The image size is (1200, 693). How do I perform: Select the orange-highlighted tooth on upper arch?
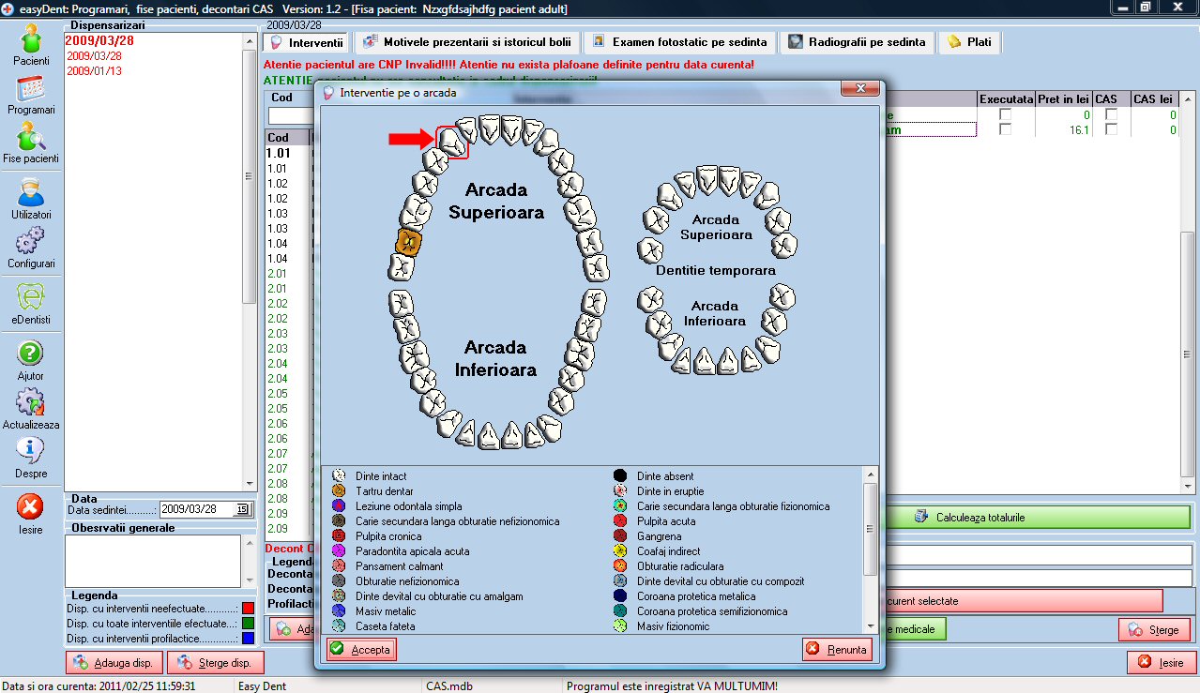pyautogui.click(x=409, y=241)
